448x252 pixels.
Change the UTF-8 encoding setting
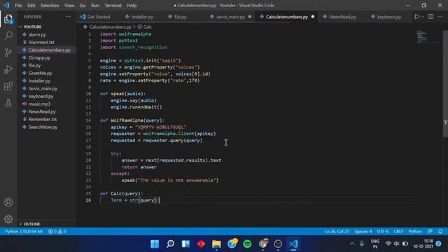(x=383, y=232)
